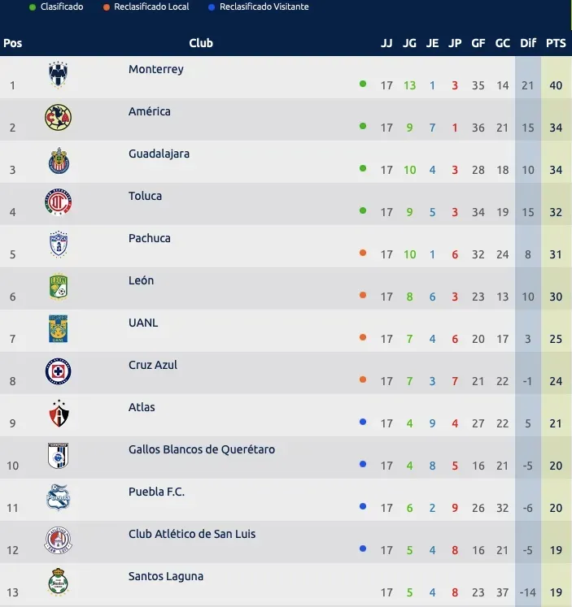This screenshot has width=572, height=607.
Task: Click the Atlas club crest icon
Action: (x=59, y=414)
